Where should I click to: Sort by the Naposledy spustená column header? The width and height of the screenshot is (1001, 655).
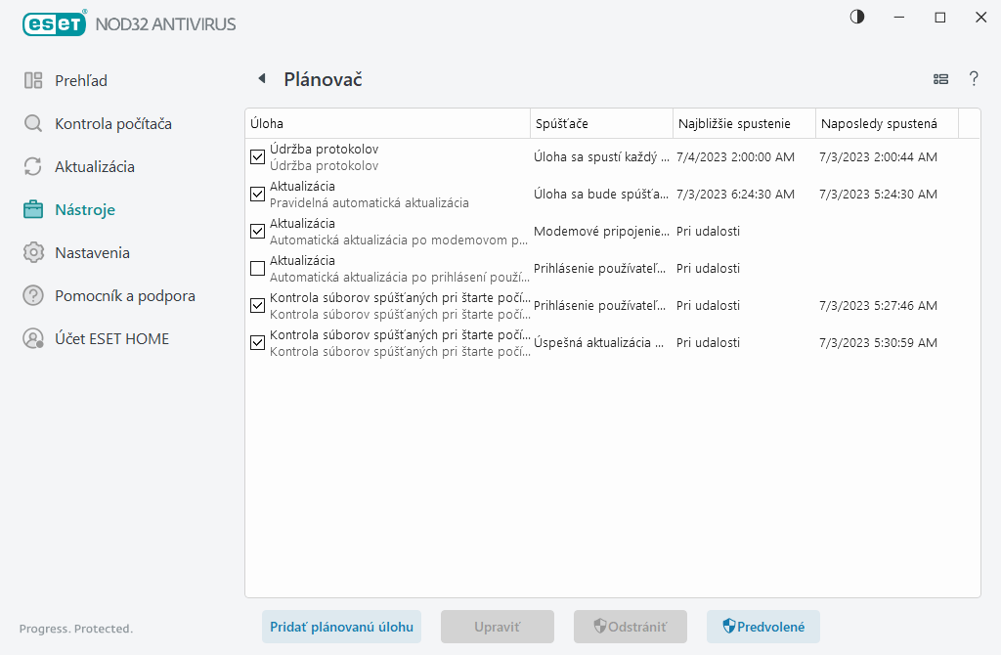point(885,123)
